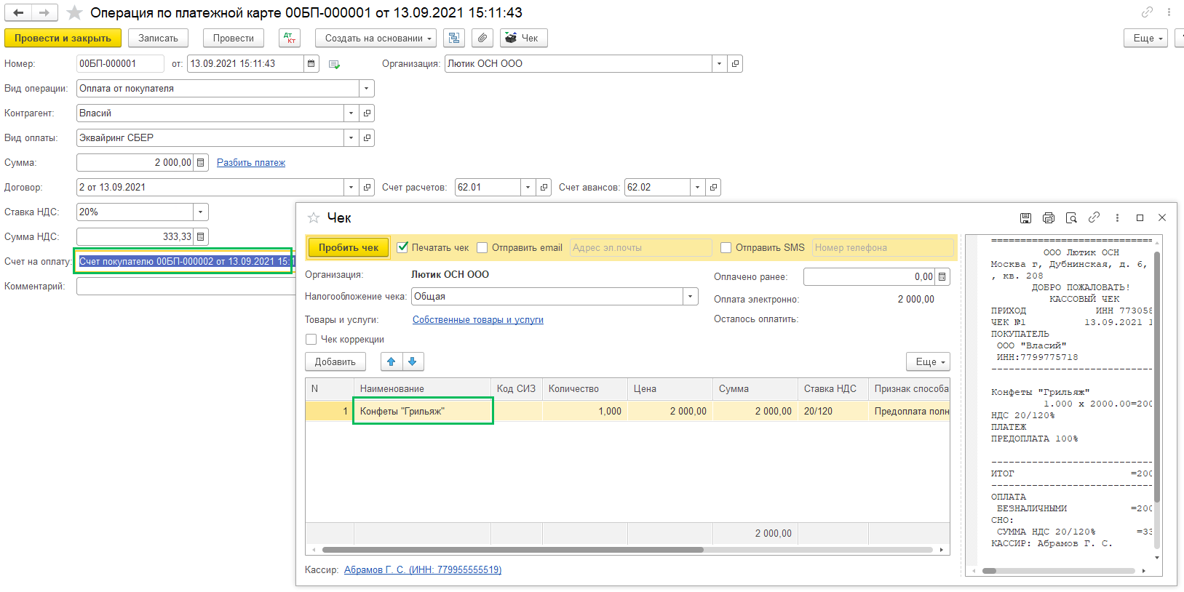Tick the Чек коррекции checkbox
This screenshot has height=592, width=1184.
click(x=311, y=340)
